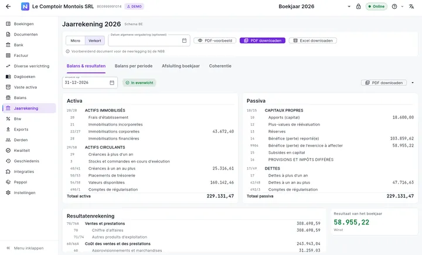Click Coût des ventes et des prestations row
This screenshot has height=255, width=422.
coord(193,244)
